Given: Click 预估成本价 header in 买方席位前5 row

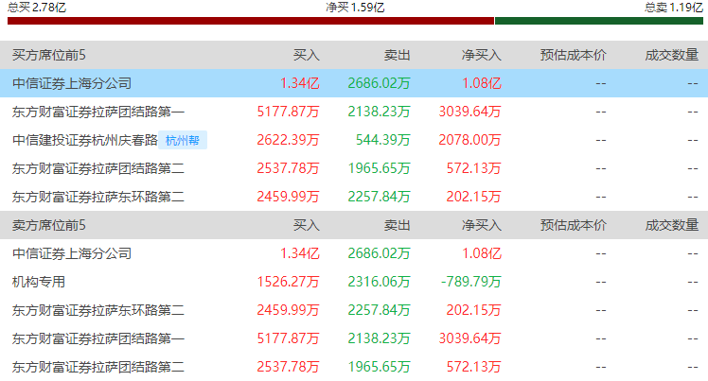Looking at the screenshot, I should (x=573, y=55).
